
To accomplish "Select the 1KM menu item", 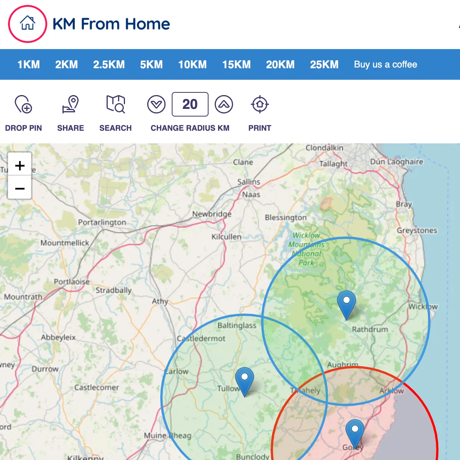I will click(x=28, y=64).
